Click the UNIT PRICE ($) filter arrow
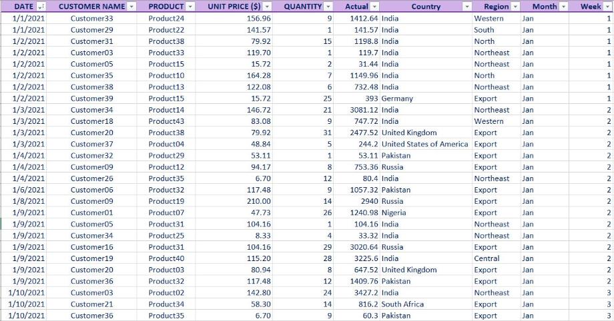614x321 pixels. [x=268, y=7]
